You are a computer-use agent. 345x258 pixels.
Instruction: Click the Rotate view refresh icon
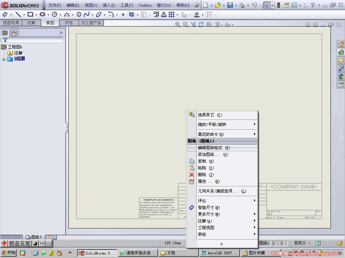[201, 24]
